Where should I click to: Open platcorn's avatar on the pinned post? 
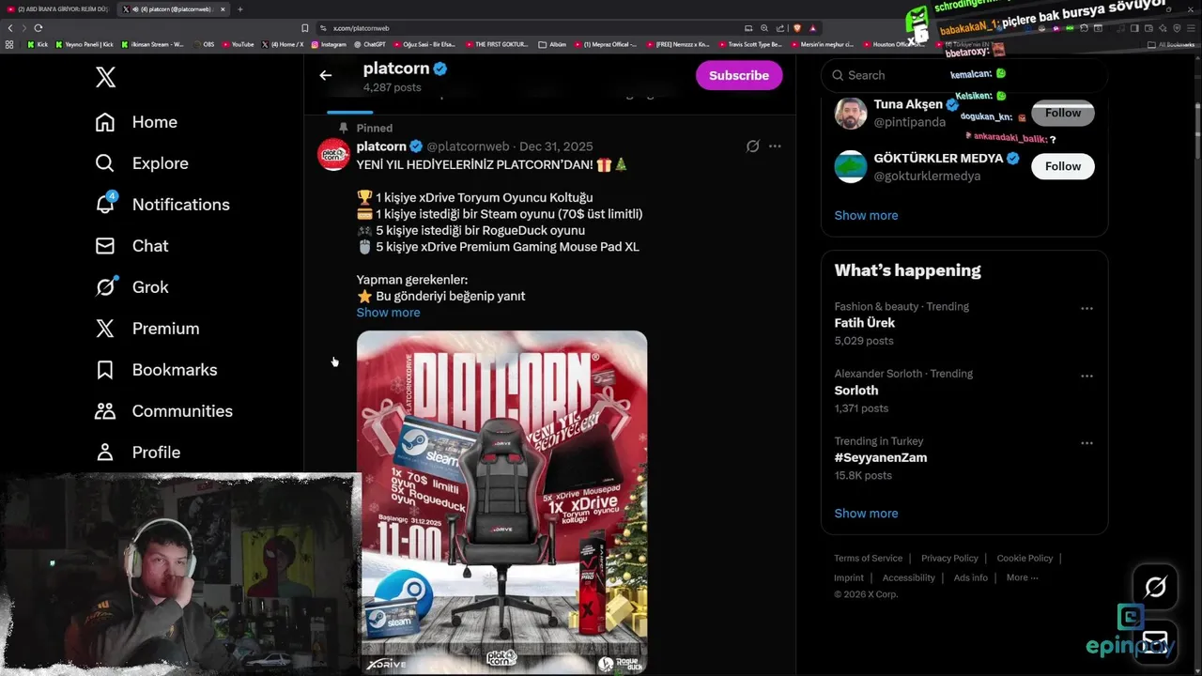click(x=333, y=154)
